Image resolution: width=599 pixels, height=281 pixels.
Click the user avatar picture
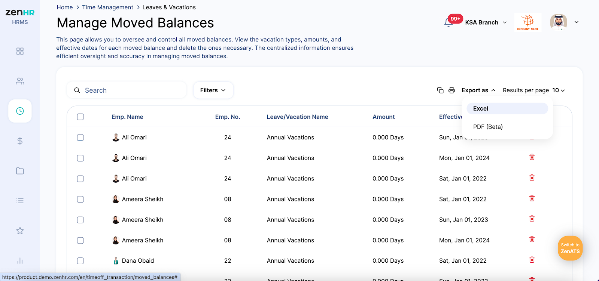pos(559,22)
